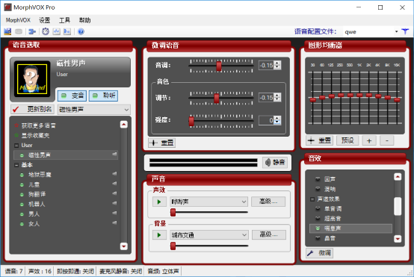Click the 16K equalizer band slider
The height and width of the screenshot is (277, 414).
pyautogui.click(x=397, y=100)
